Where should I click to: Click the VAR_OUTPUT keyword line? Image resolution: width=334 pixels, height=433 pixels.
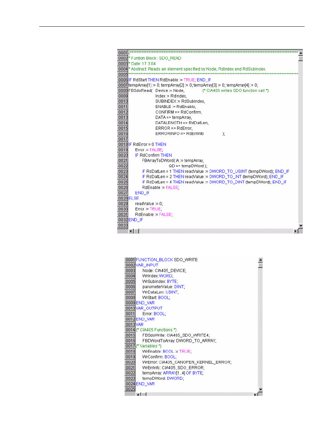(149, 309)
